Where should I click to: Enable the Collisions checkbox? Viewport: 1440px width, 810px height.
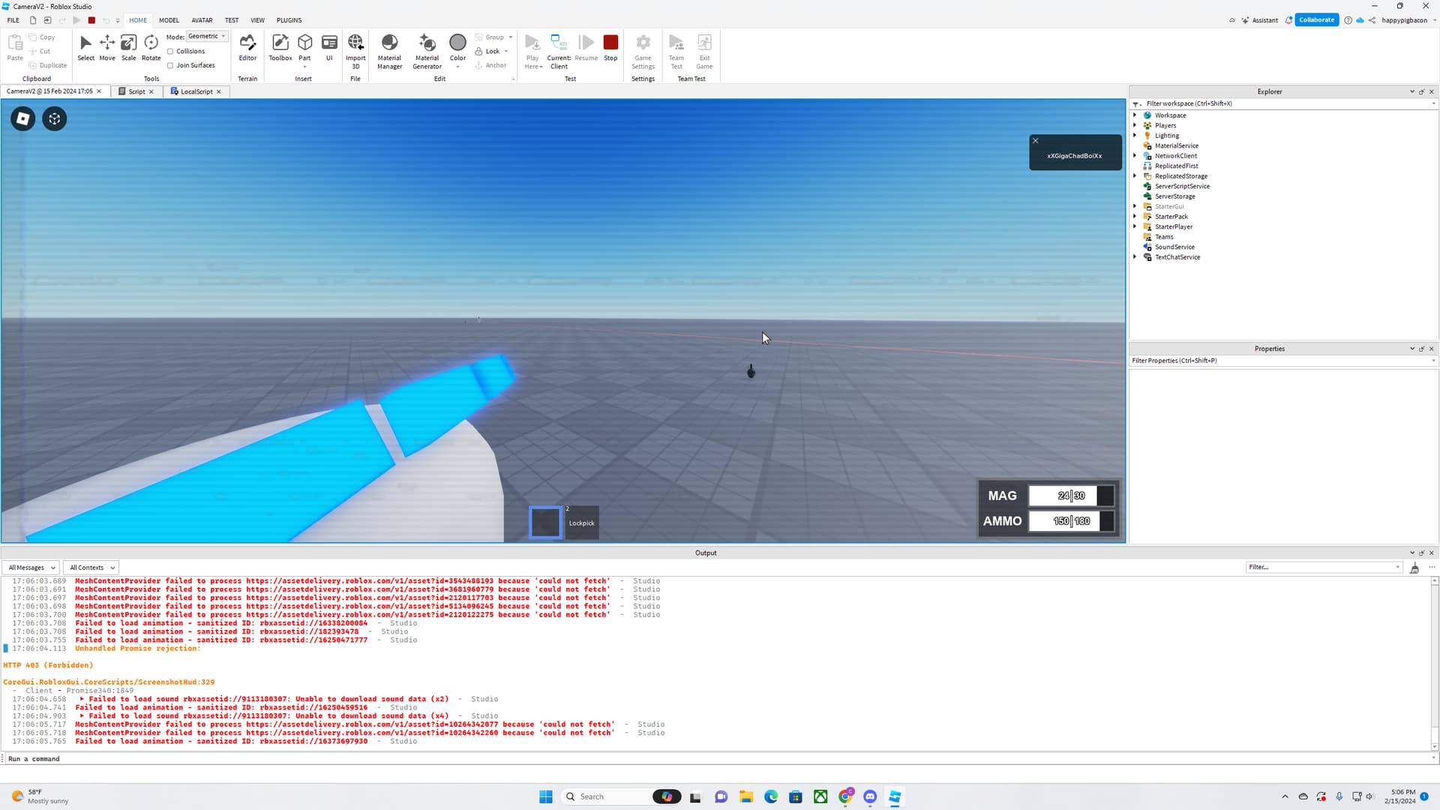(170, 52)
